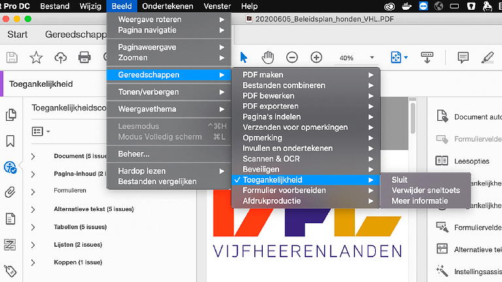The width and height of the screenshot is (502, 282).
Task: Click the Leesopties icon in right panel
Action: click(442, 161)
